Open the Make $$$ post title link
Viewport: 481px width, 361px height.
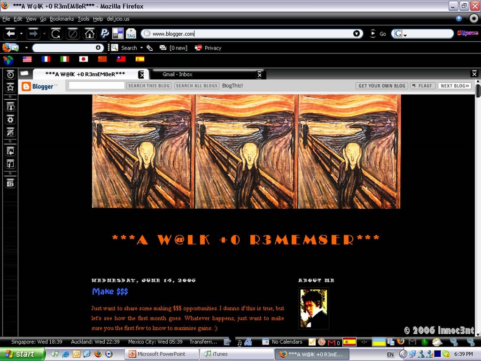[x=110, y=291]
